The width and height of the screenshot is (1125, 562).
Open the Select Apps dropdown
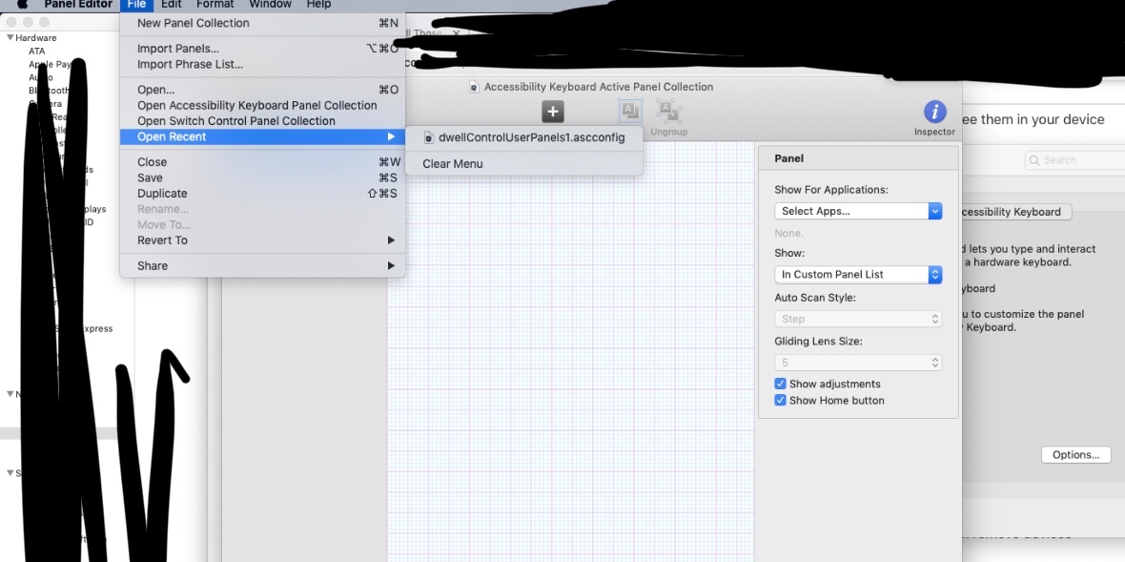(x=858, y=211)
